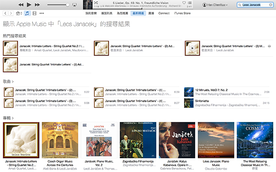This screenshot has height=172, width=276.
Task: Love the current song with heart icon
Action: (x=184, y=3)
